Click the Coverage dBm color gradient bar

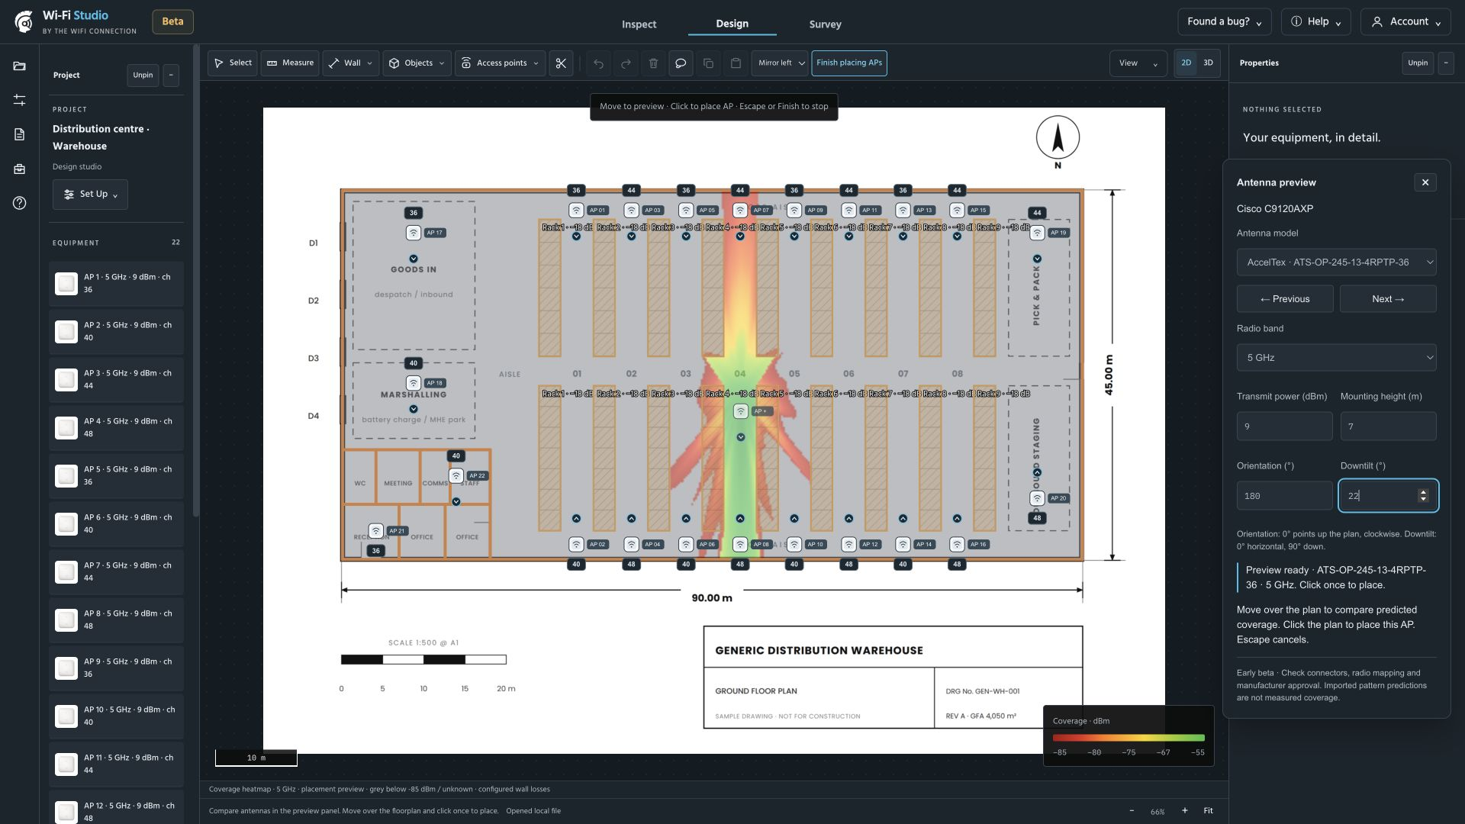click(x=1129, y=738)
